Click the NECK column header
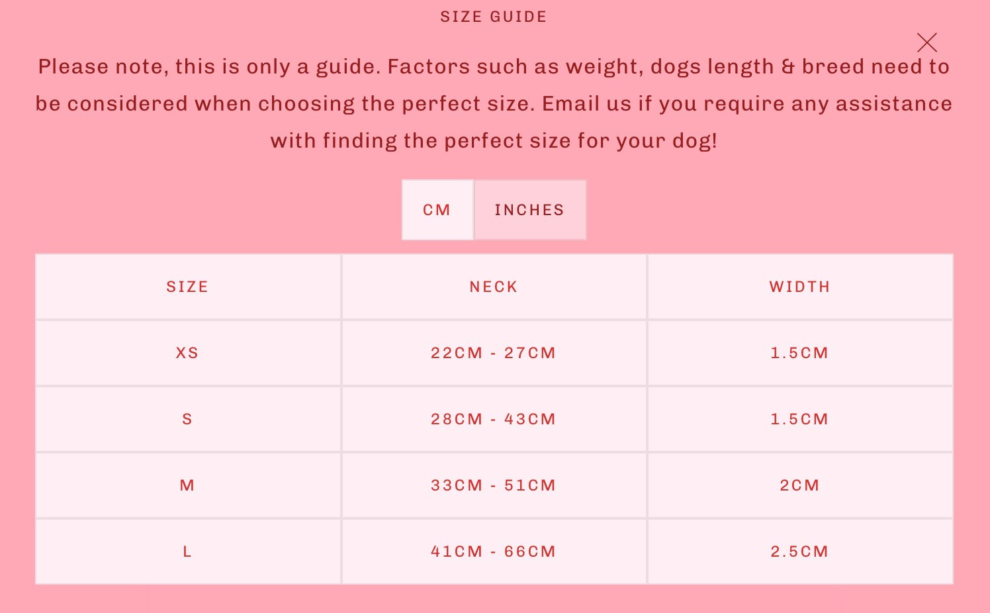The height and width of the screenshot is (613, 990). pos(494,287)
